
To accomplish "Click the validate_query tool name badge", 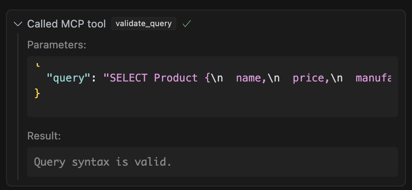I will 144,24.
